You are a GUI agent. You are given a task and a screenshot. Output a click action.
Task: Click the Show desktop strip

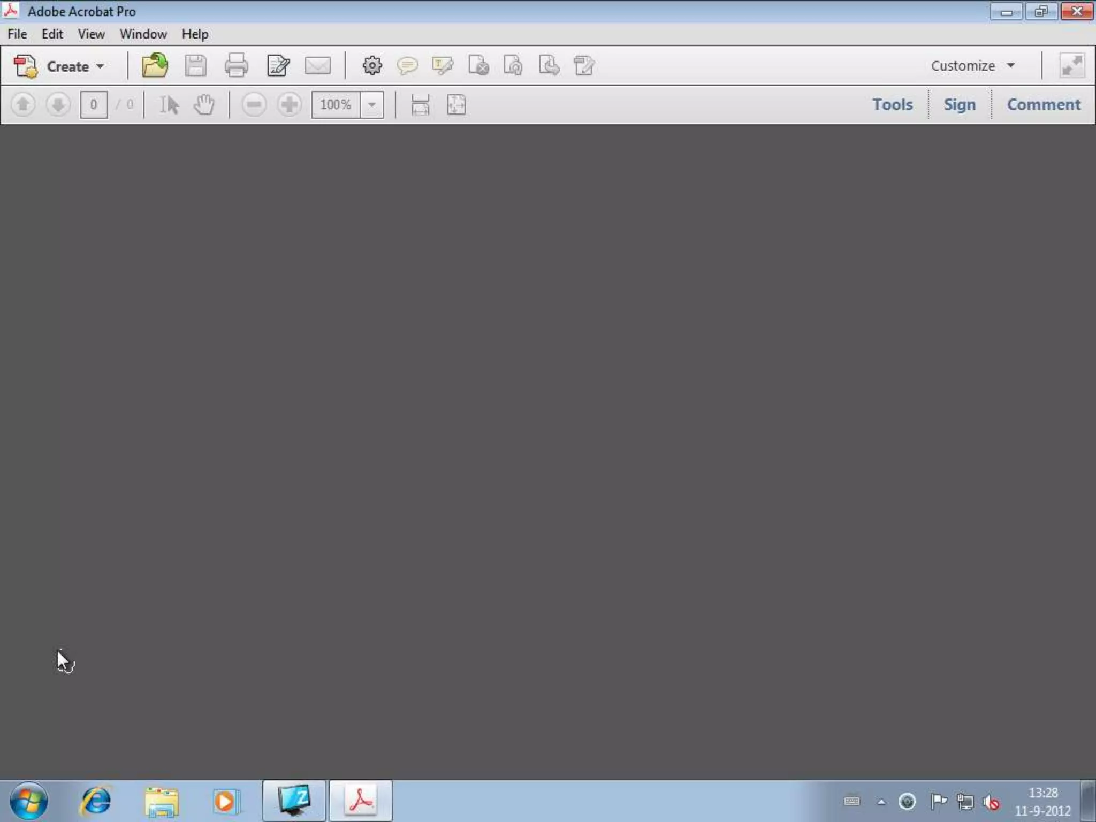click(1088, 801)
